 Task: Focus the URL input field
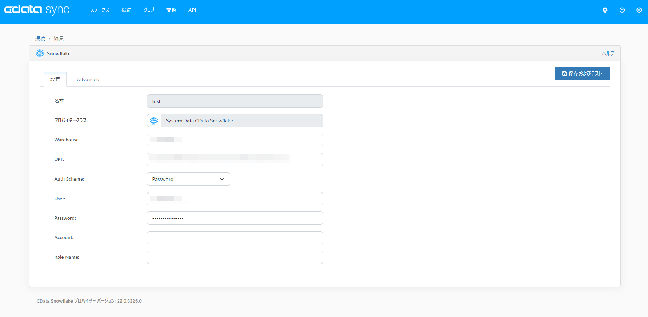pyautogui.click(x=235, y=160)
